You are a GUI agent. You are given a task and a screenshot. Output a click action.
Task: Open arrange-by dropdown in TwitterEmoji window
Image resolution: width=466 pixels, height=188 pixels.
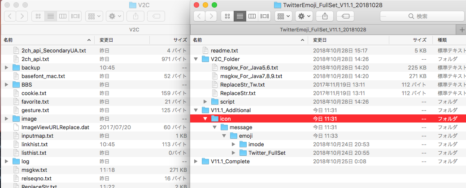point(283,16)
